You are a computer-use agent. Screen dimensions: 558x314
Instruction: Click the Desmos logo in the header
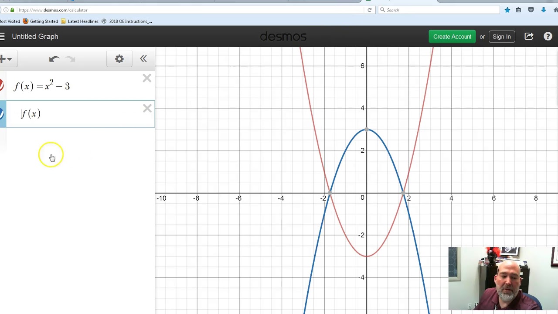[283, 37]
